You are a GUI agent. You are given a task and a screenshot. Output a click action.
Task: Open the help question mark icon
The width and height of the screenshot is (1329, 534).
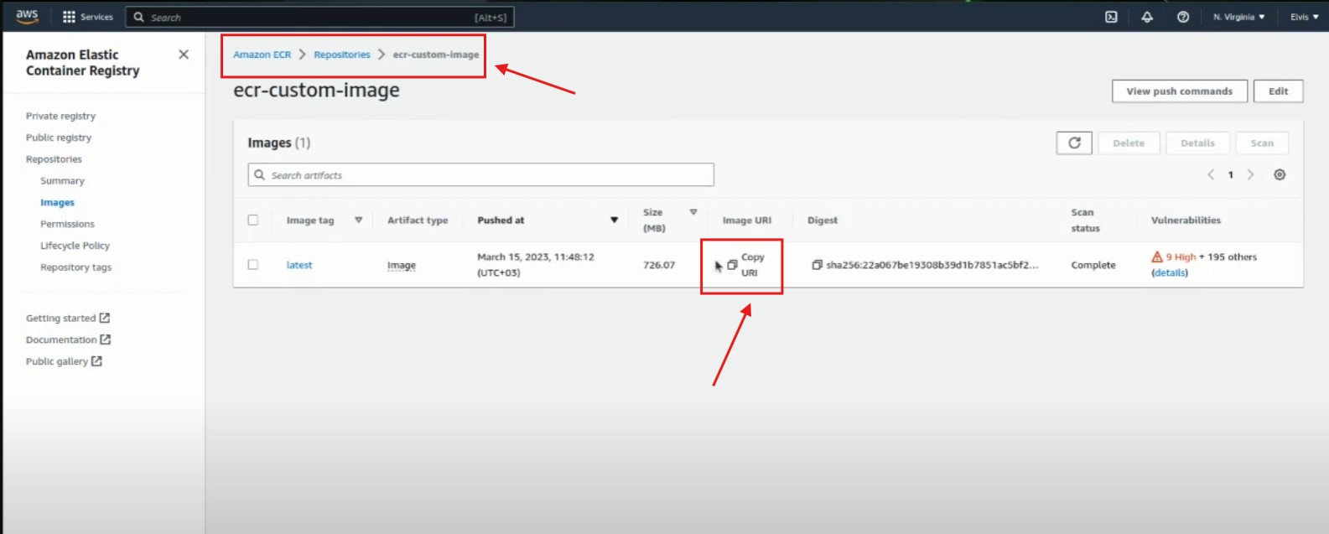point(1183,17)
